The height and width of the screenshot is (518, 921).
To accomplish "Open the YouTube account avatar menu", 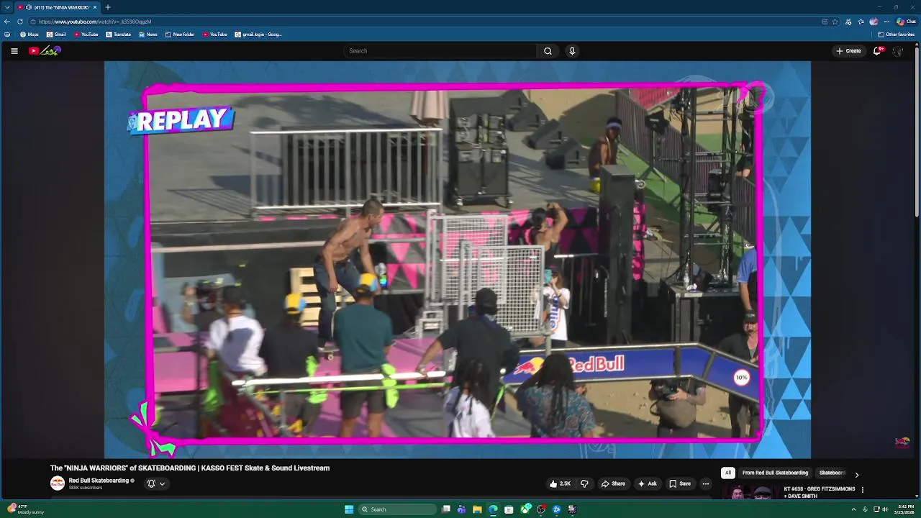I will pos(897,51).
